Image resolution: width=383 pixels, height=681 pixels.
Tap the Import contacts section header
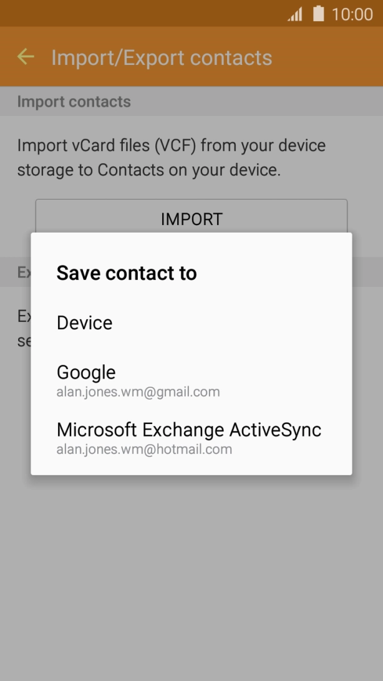point(74,102)
